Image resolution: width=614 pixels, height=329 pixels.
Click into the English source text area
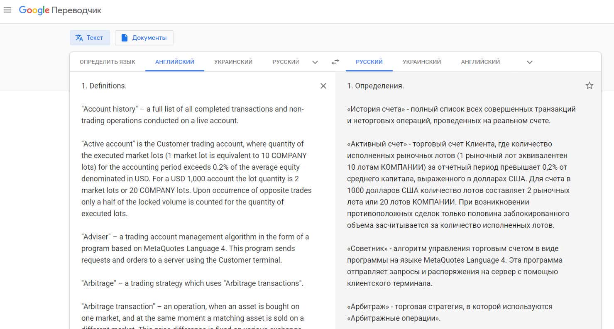[x=195, y=178]
